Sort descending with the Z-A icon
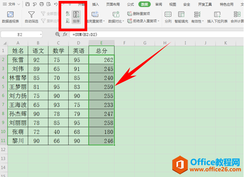This screenshot has width=244, height=177. (x=68, y=21)
